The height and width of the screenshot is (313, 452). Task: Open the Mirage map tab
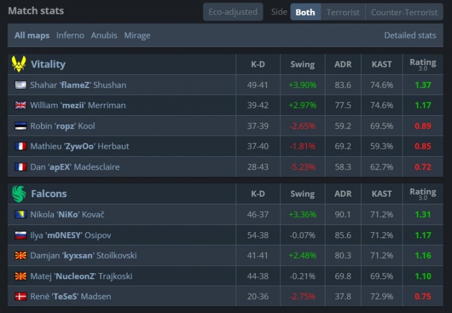[137, 36]
